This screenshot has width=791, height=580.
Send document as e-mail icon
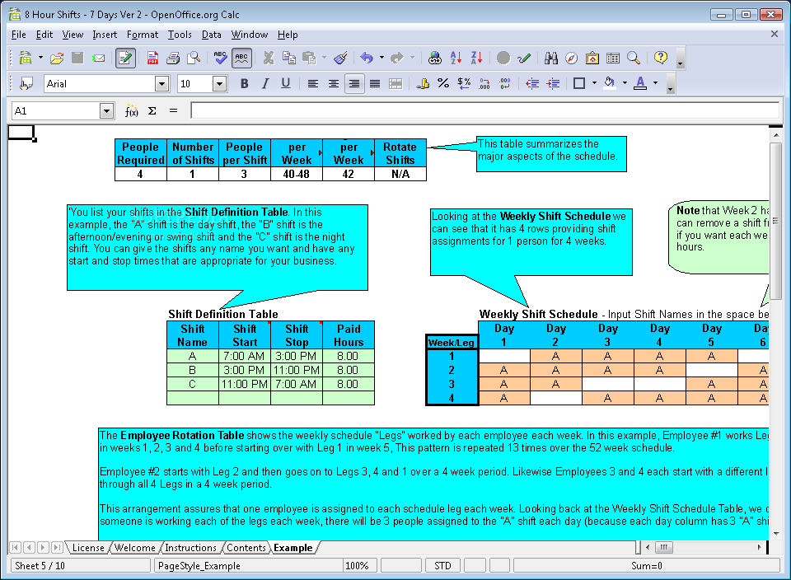tap(98, 58)
